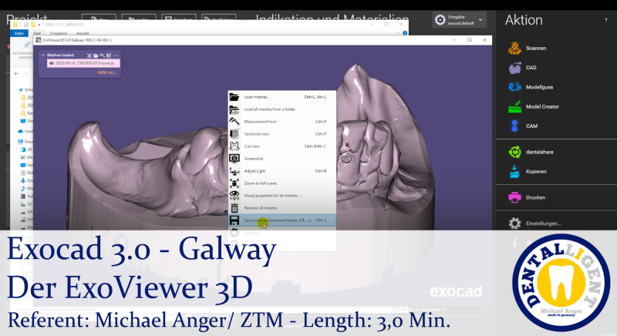The image size is (617, 336).
Task: Open the Vorgabe exocad default dropdown
Action: point(459,19)
